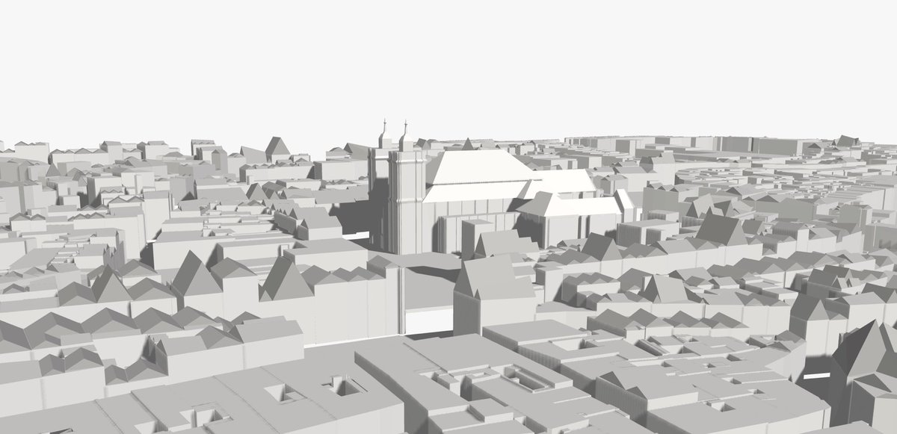Select the gabled tower building before the church

[x=493, y=295]
